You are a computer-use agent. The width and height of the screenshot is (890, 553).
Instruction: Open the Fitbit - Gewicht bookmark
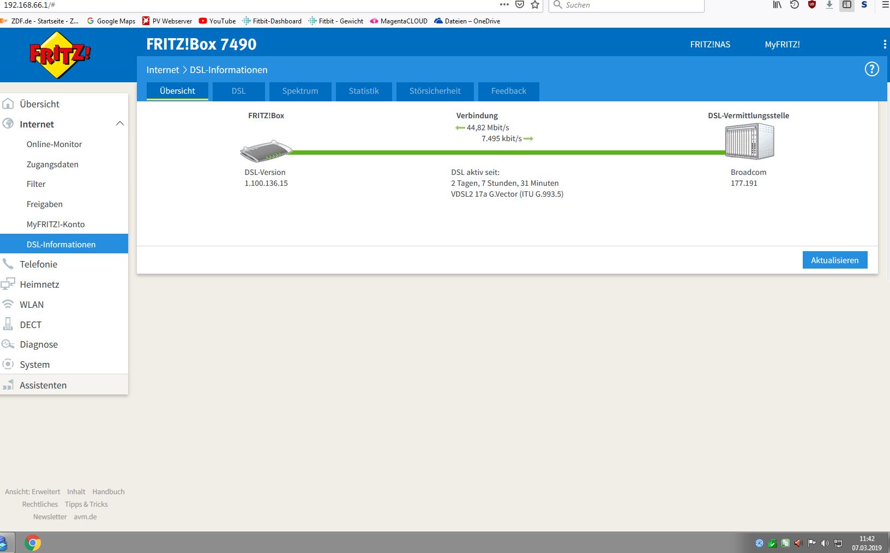point(335,21)
